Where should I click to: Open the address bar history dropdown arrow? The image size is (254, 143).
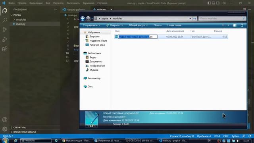pyautogui.click(x=190, y=19)
